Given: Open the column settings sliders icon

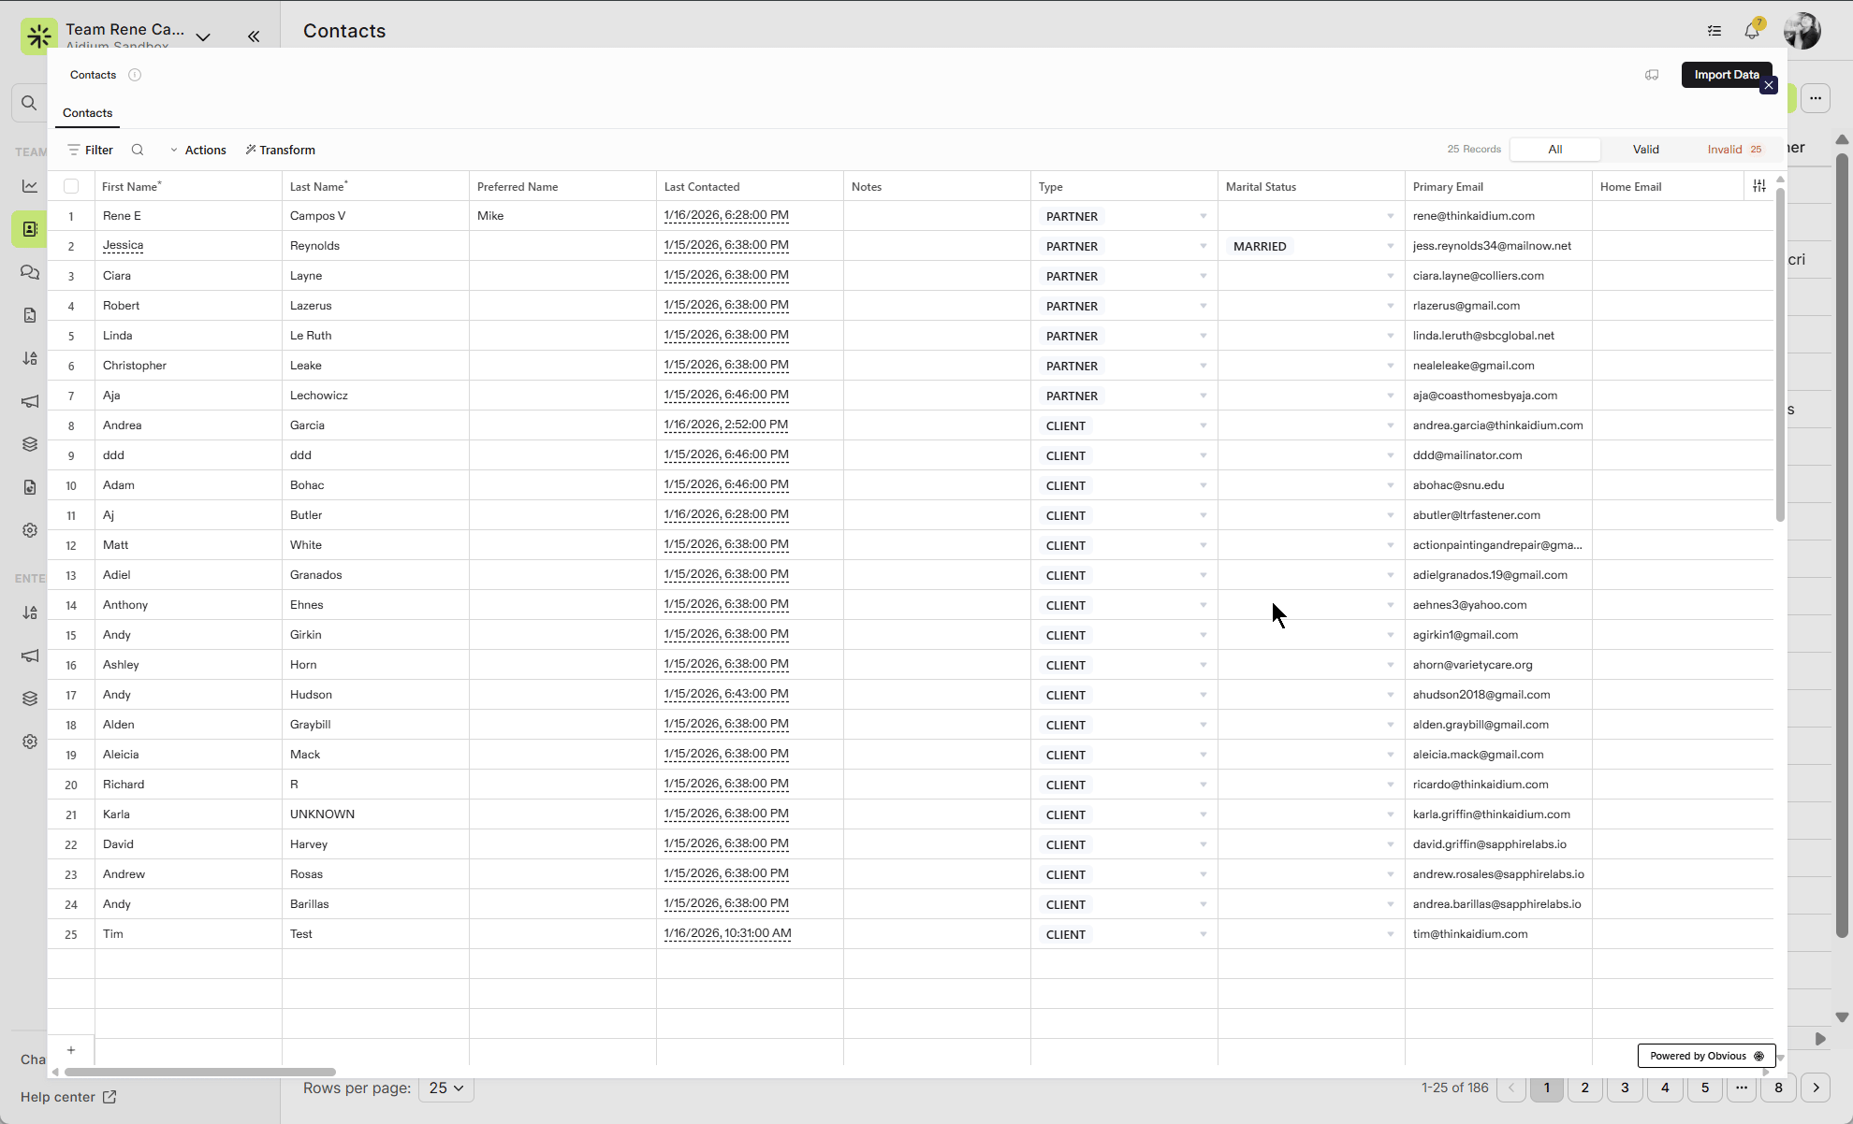Looking at the screenshot, I should click(1759, 186).
